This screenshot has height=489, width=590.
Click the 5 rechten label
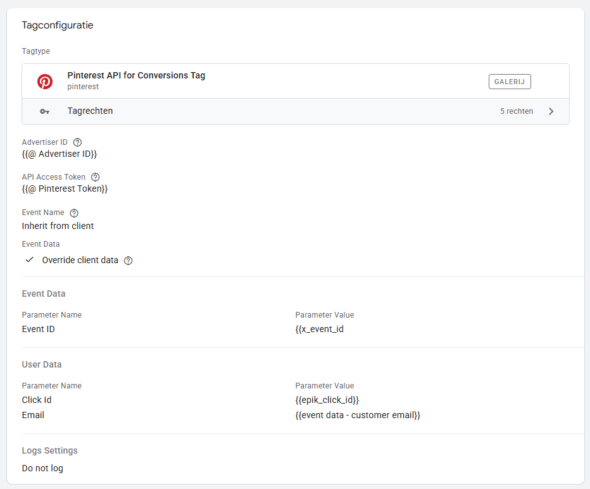(516, 111)
